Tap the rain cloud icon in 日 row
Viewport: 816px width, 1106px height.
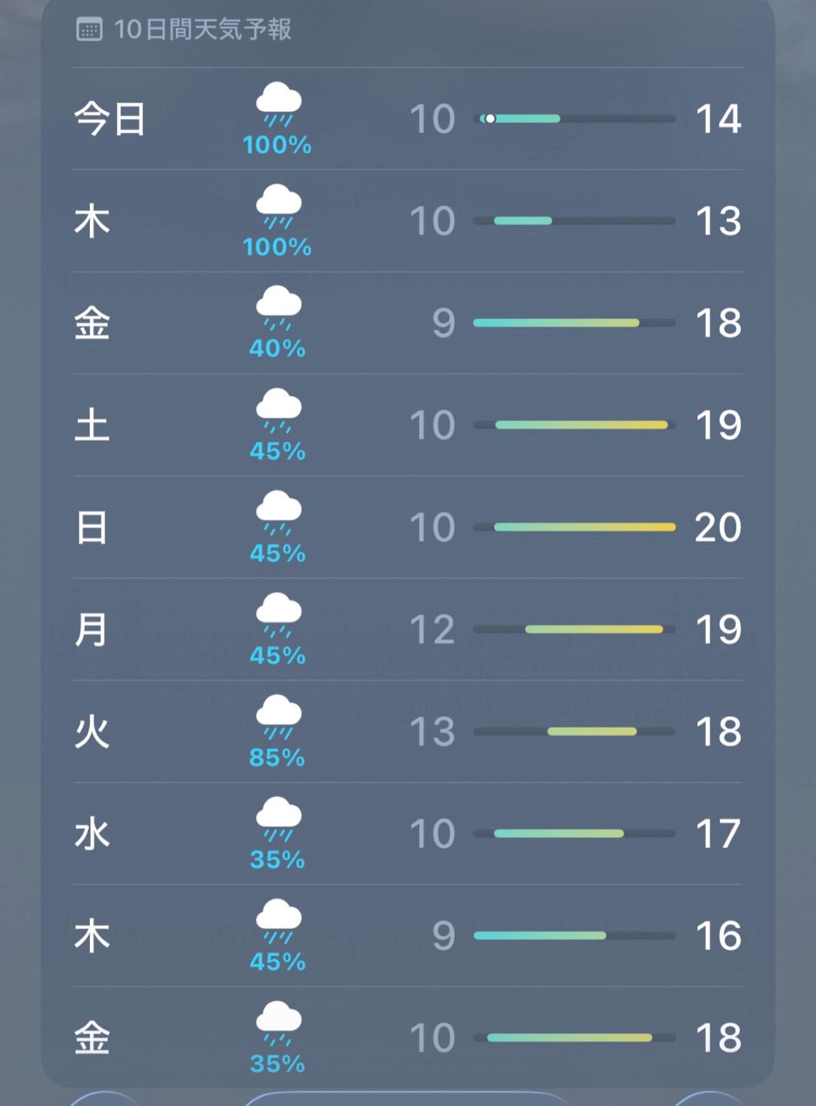point(278,512)
